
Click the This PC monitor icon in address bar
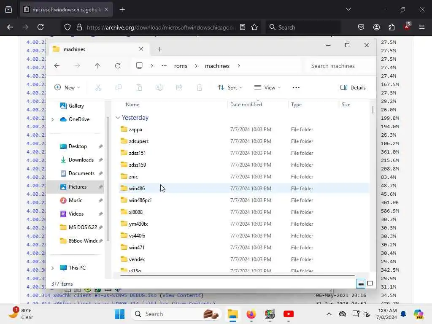[x=139, y=65]
